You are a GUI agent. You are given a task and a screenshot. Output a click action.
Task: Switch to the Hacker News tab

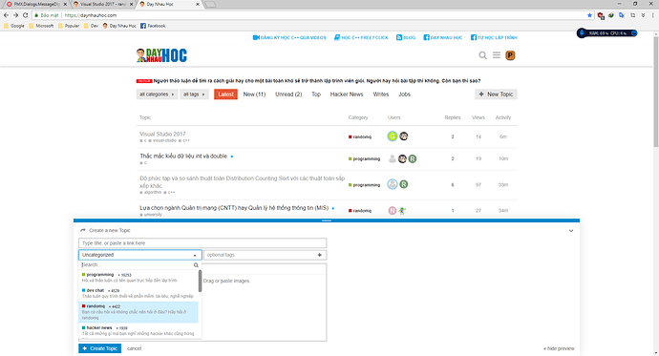point(347,94)
